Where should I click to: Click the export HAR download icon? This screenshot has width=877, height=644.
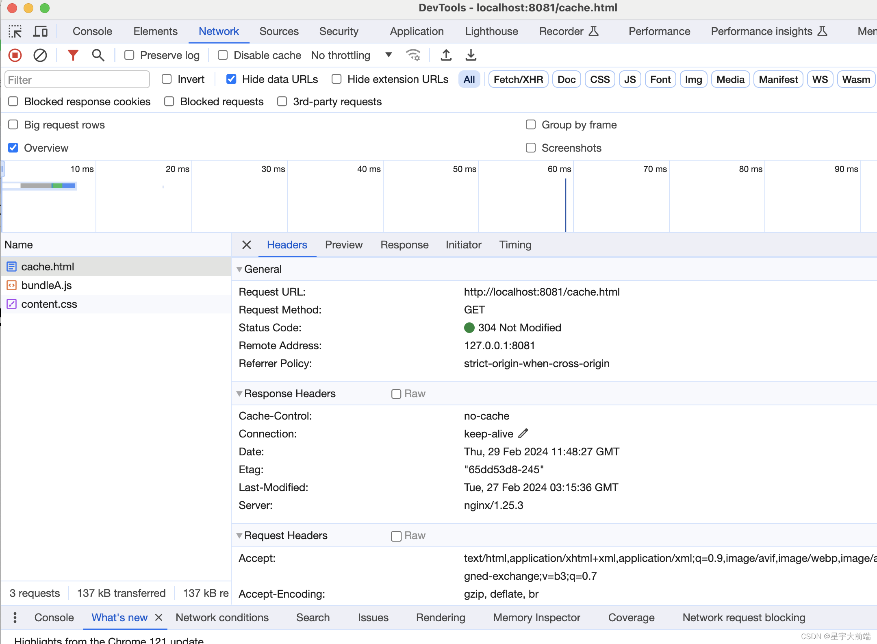tap(471, 55)
